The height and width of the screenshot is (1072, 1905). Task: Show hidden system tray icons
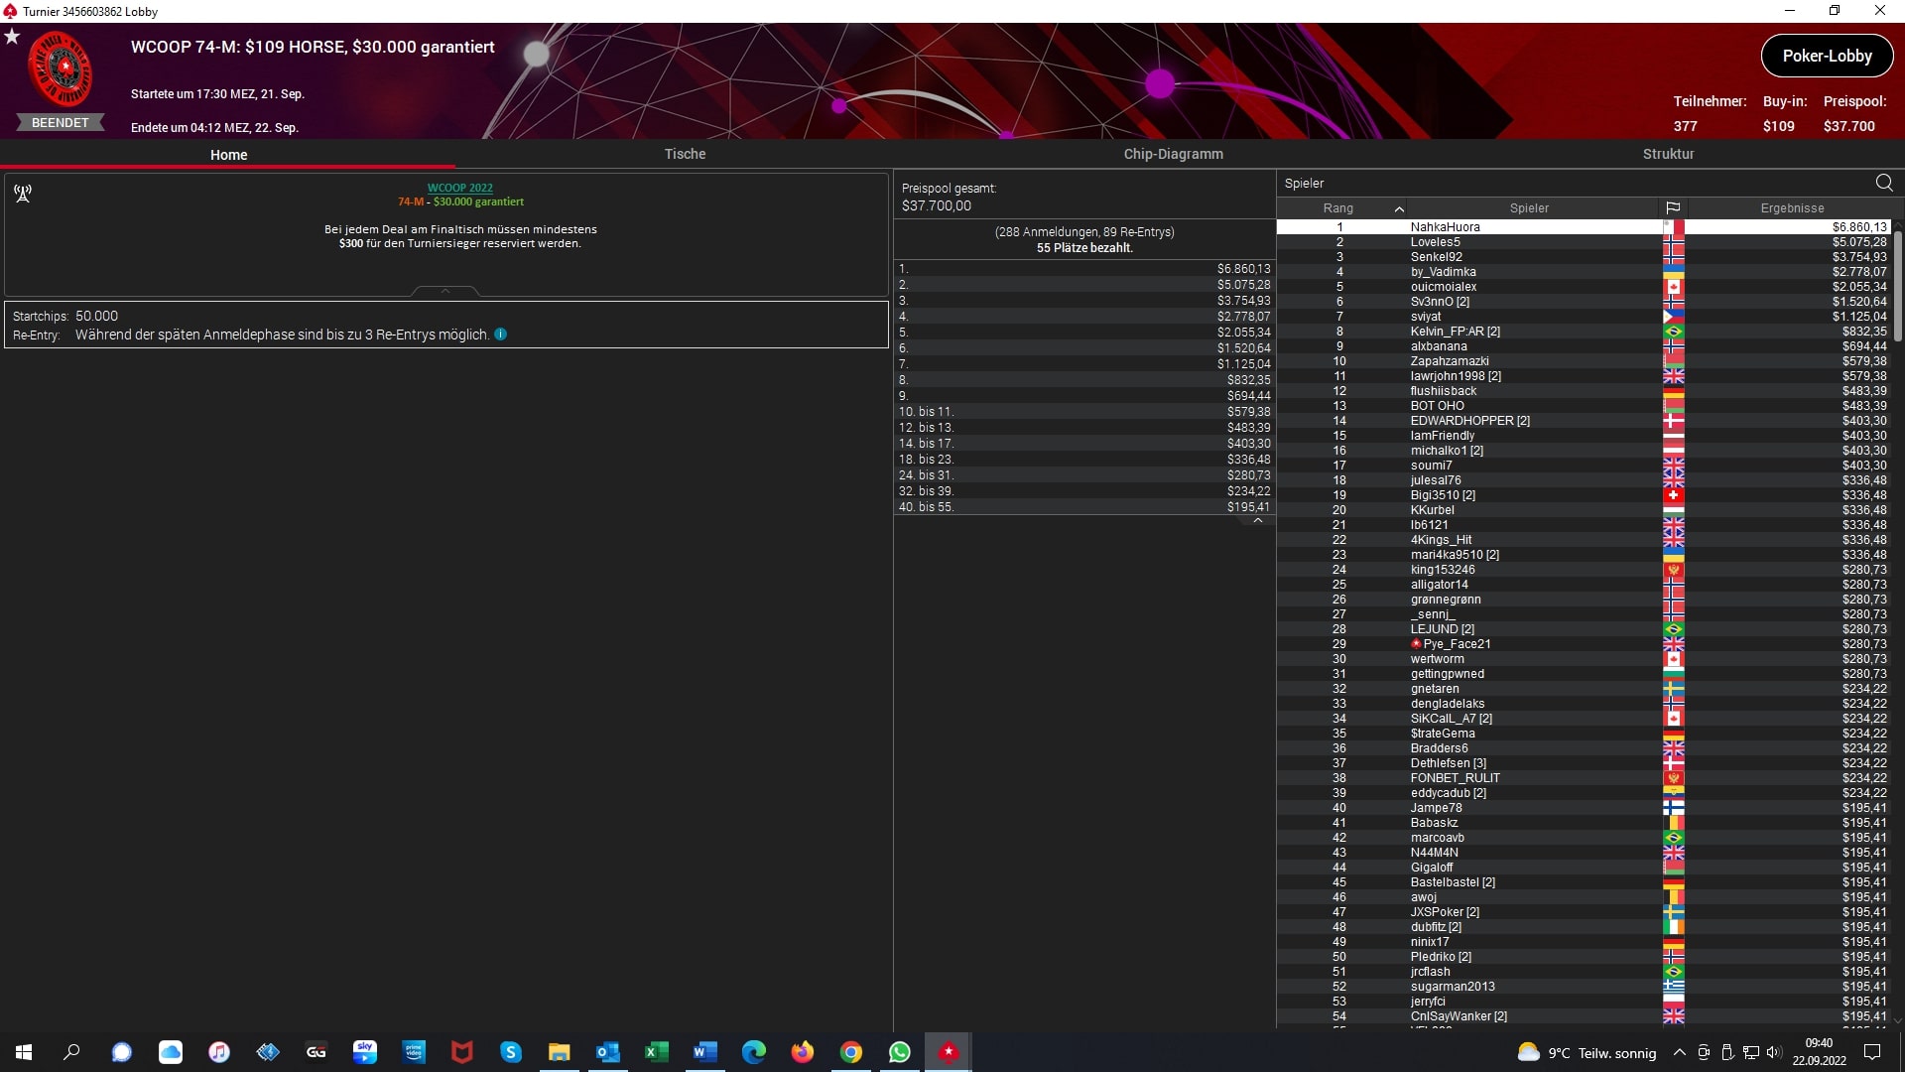(1679, 1053)
